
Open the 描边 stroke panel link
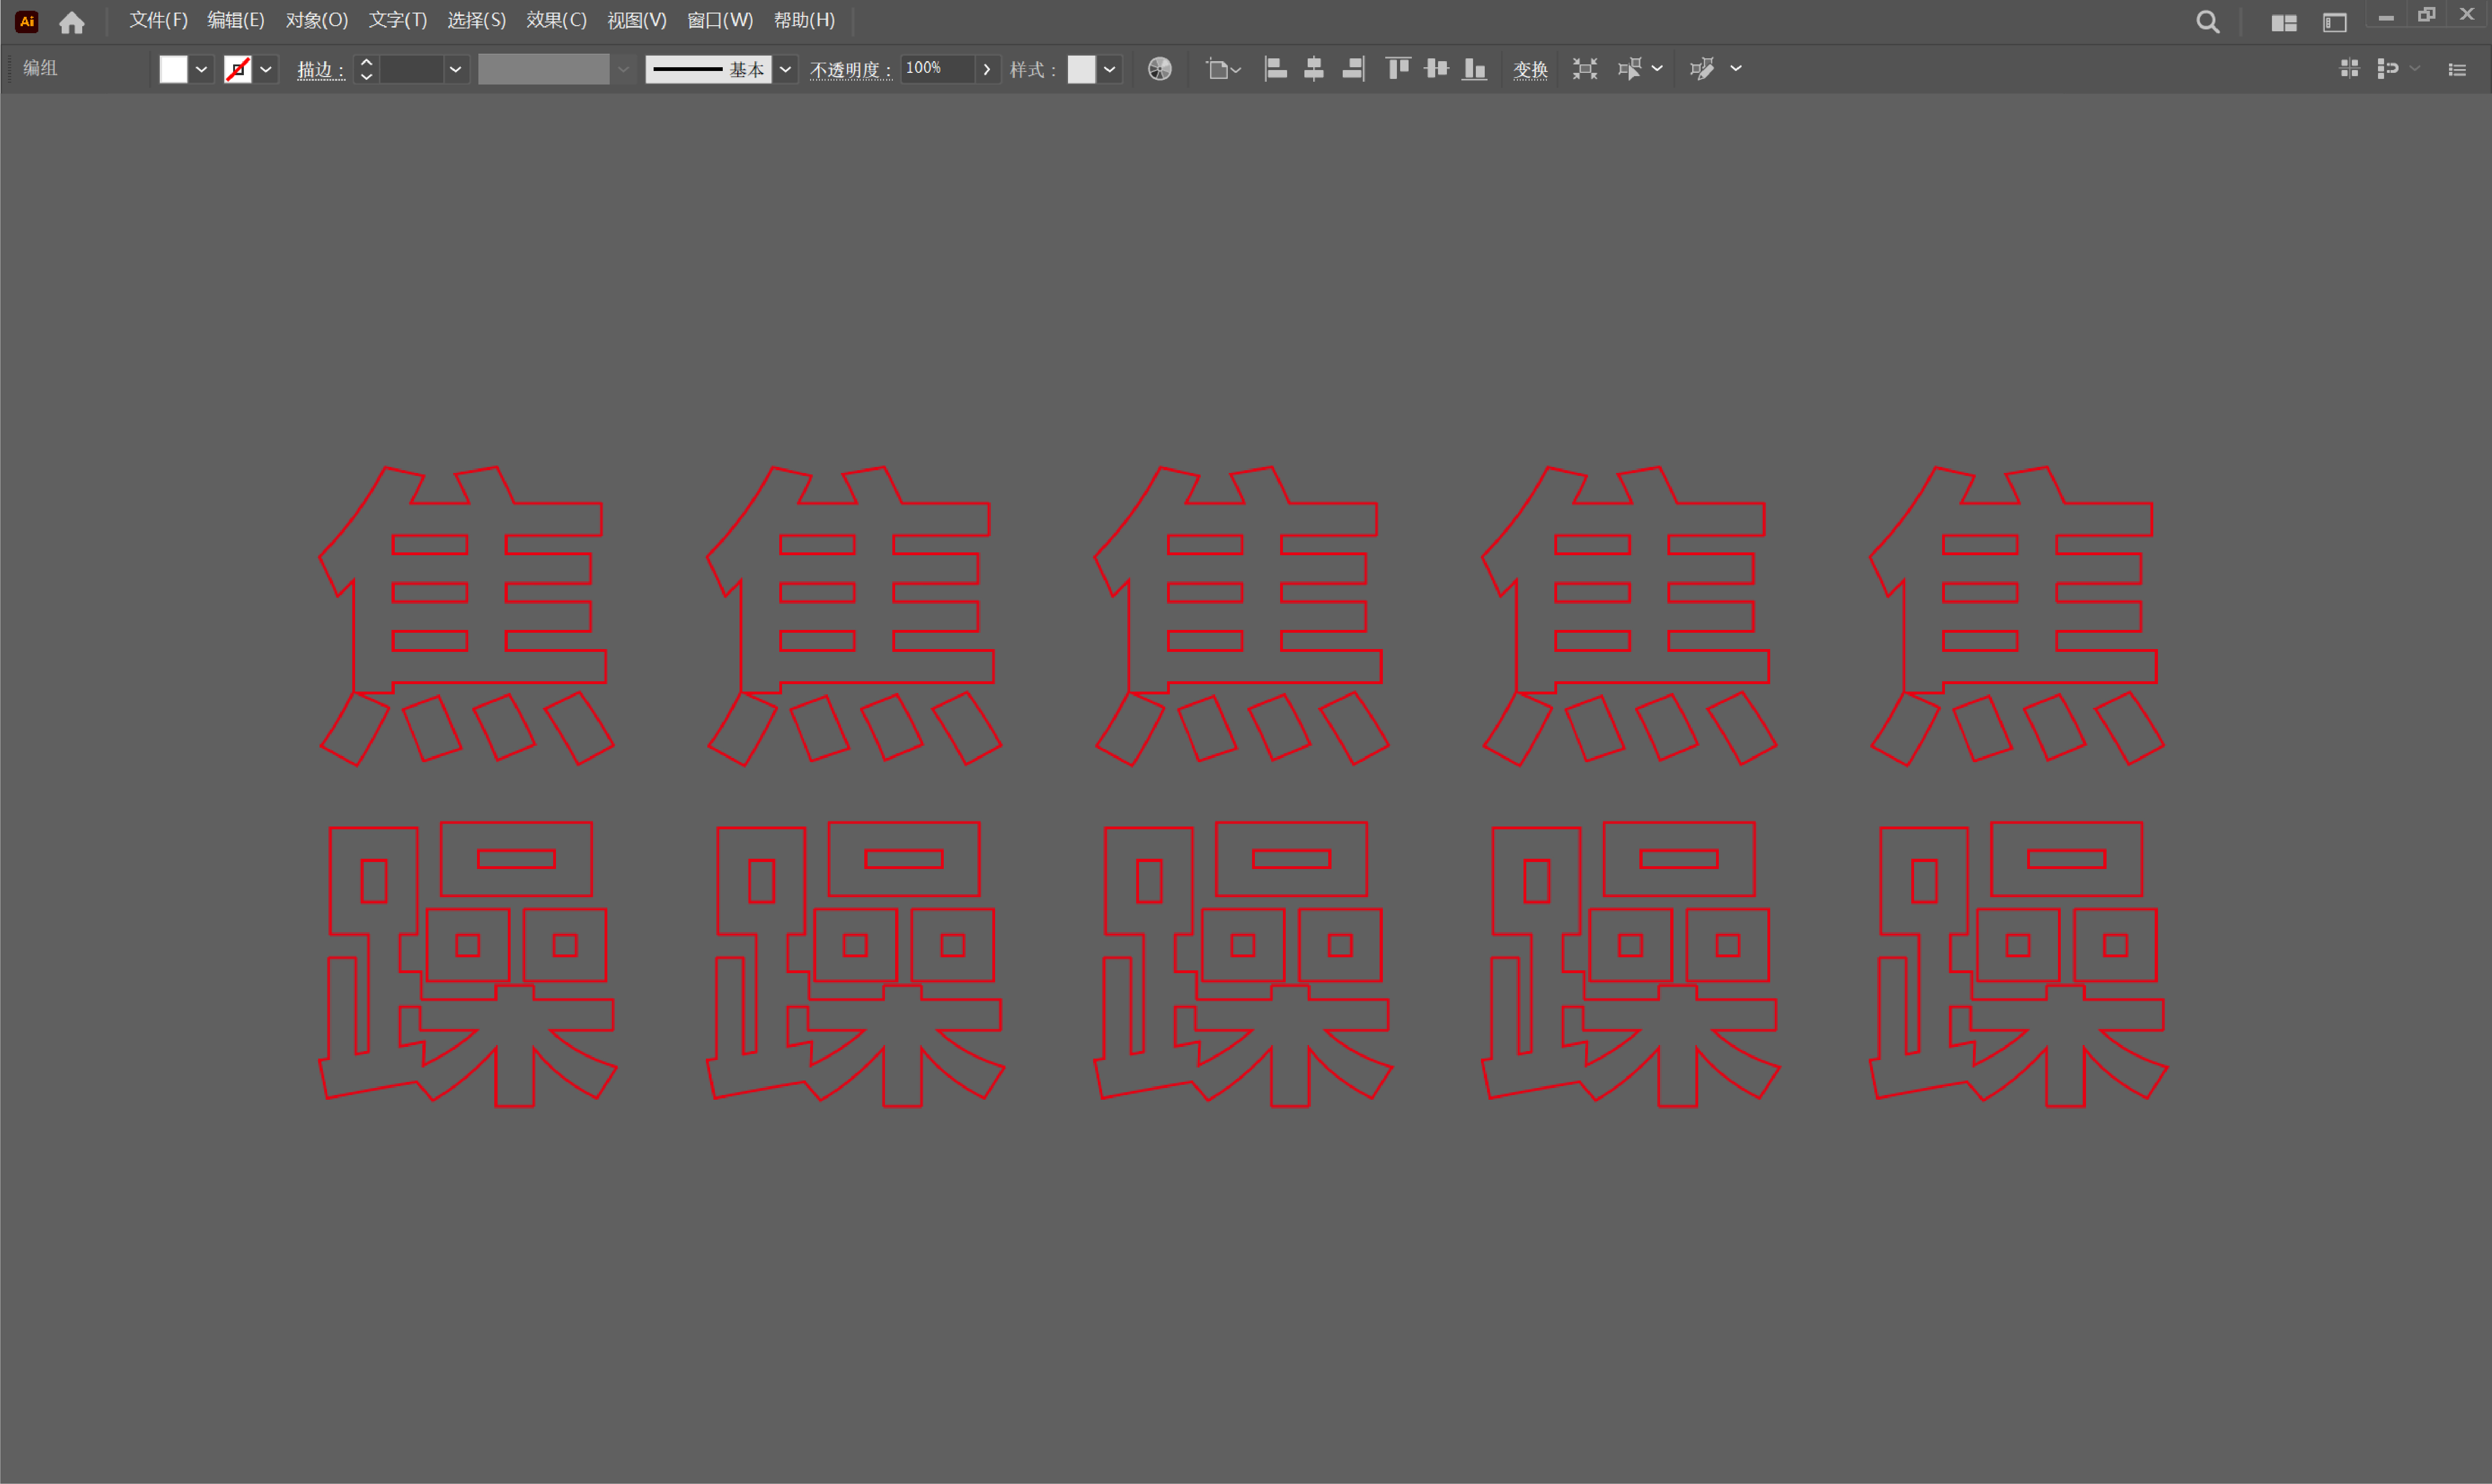pyautogui.click(x=320, y=70)
